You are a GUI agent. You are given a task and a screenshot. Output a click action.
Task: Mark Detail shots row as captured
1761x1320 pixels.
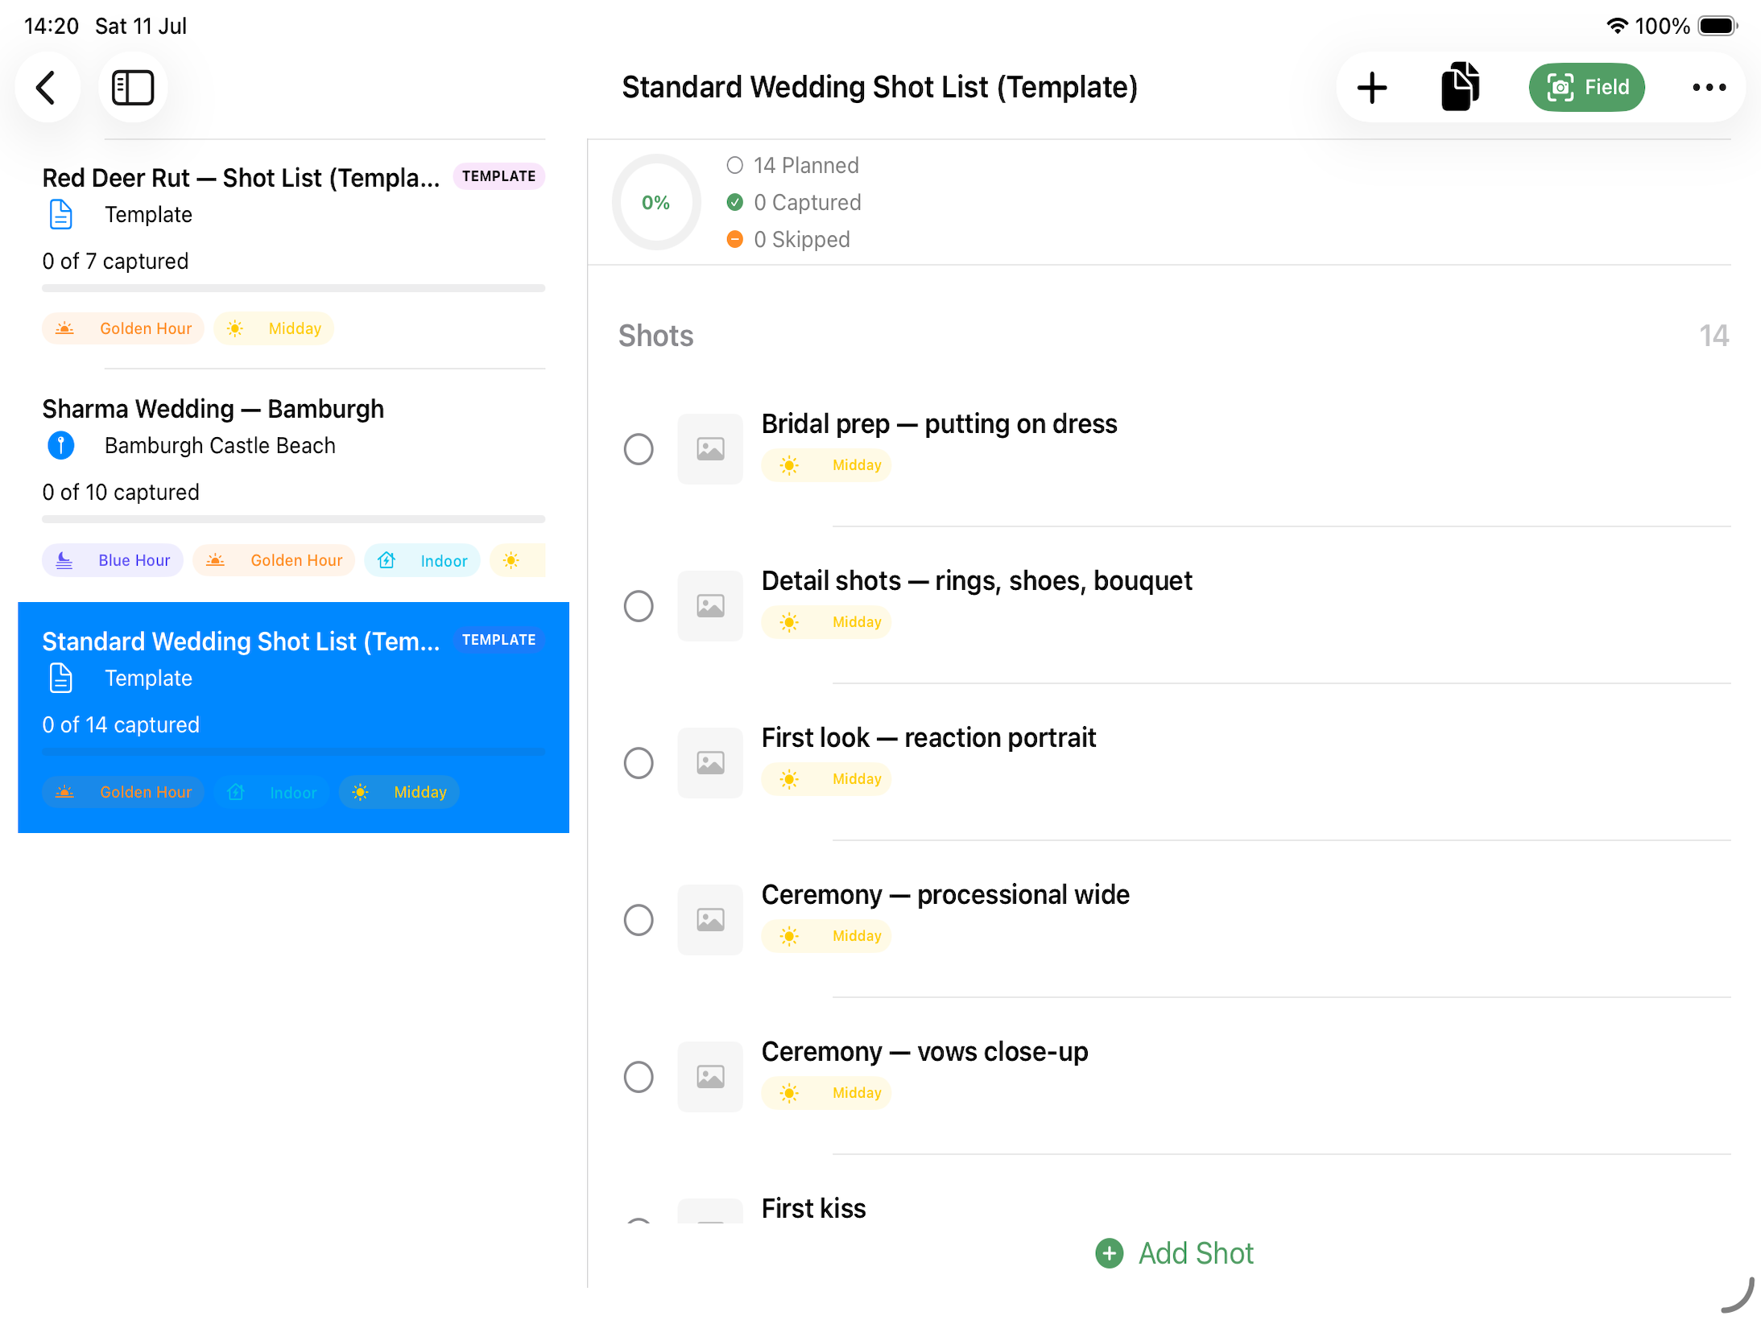pos(639,606)
